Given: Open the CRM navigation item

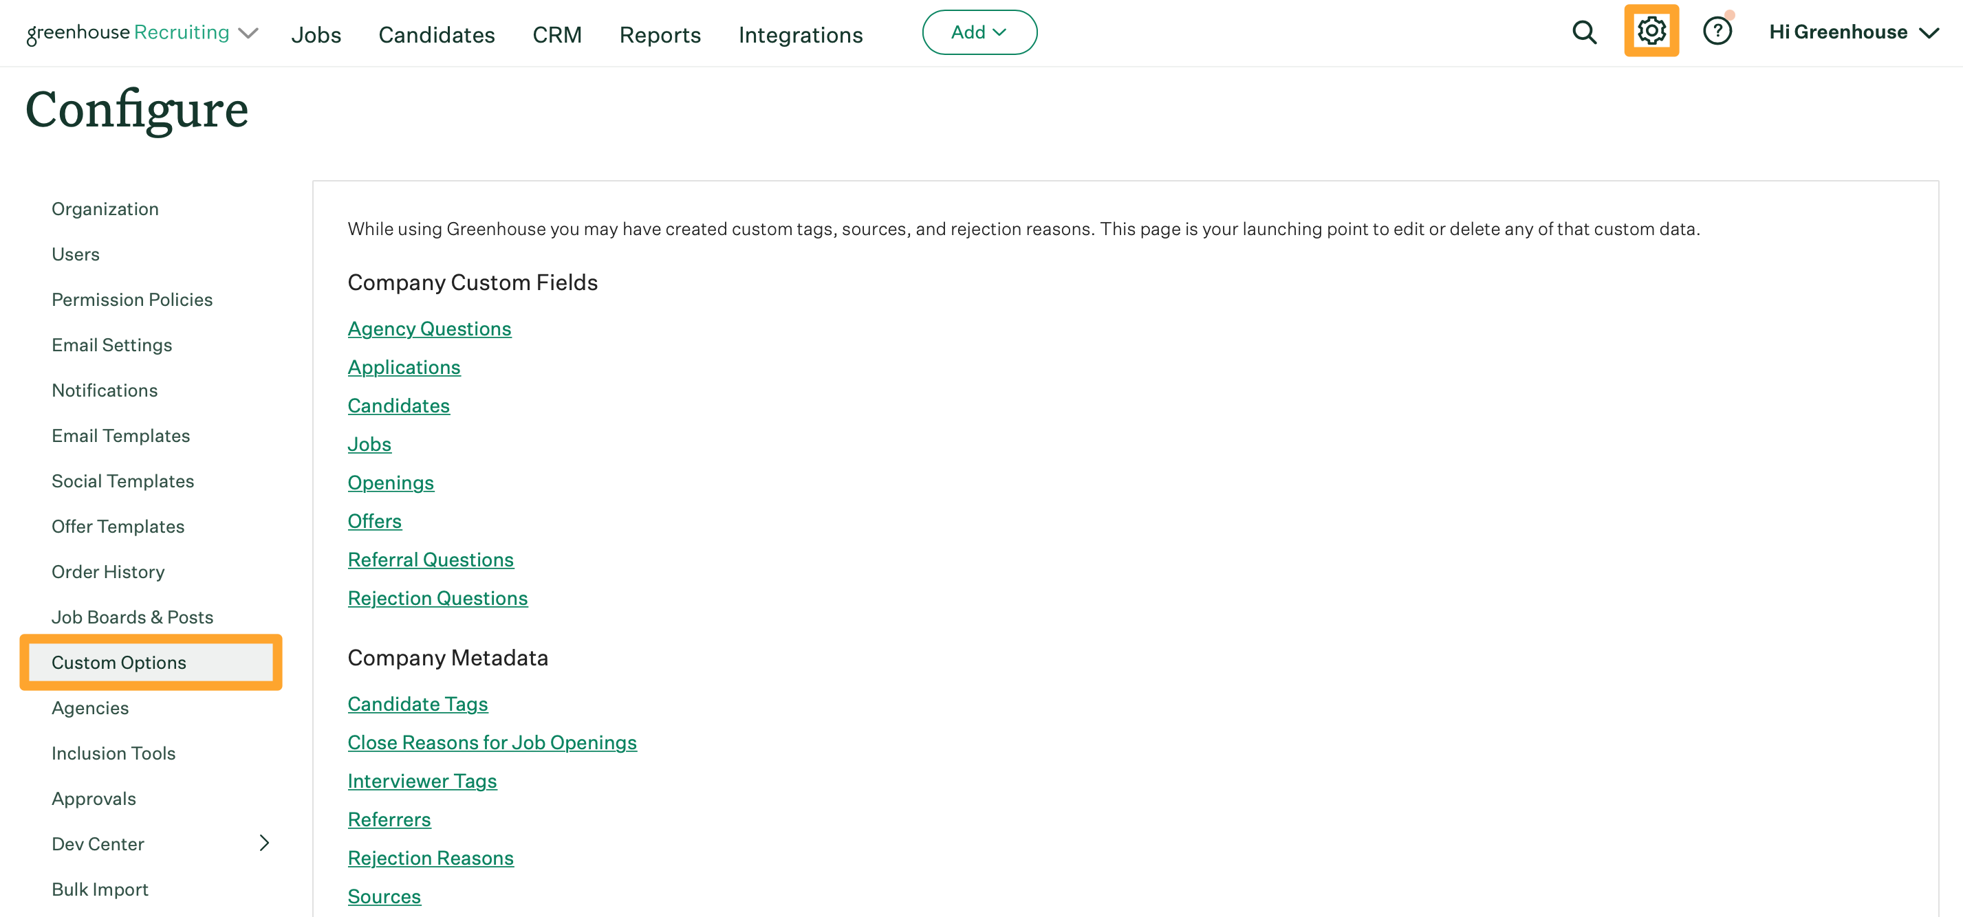Looking at the screenshot, I should pos(557,34).
